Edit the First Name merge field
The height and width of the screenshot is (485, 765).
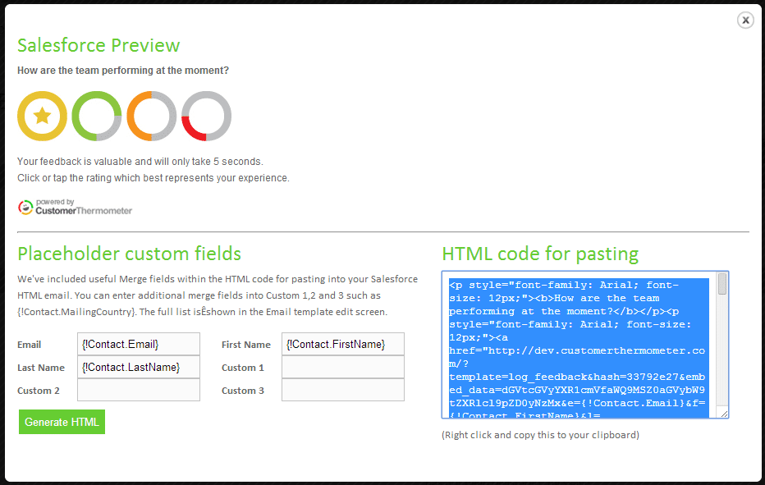pyautogui.click(x=343, y=344)
